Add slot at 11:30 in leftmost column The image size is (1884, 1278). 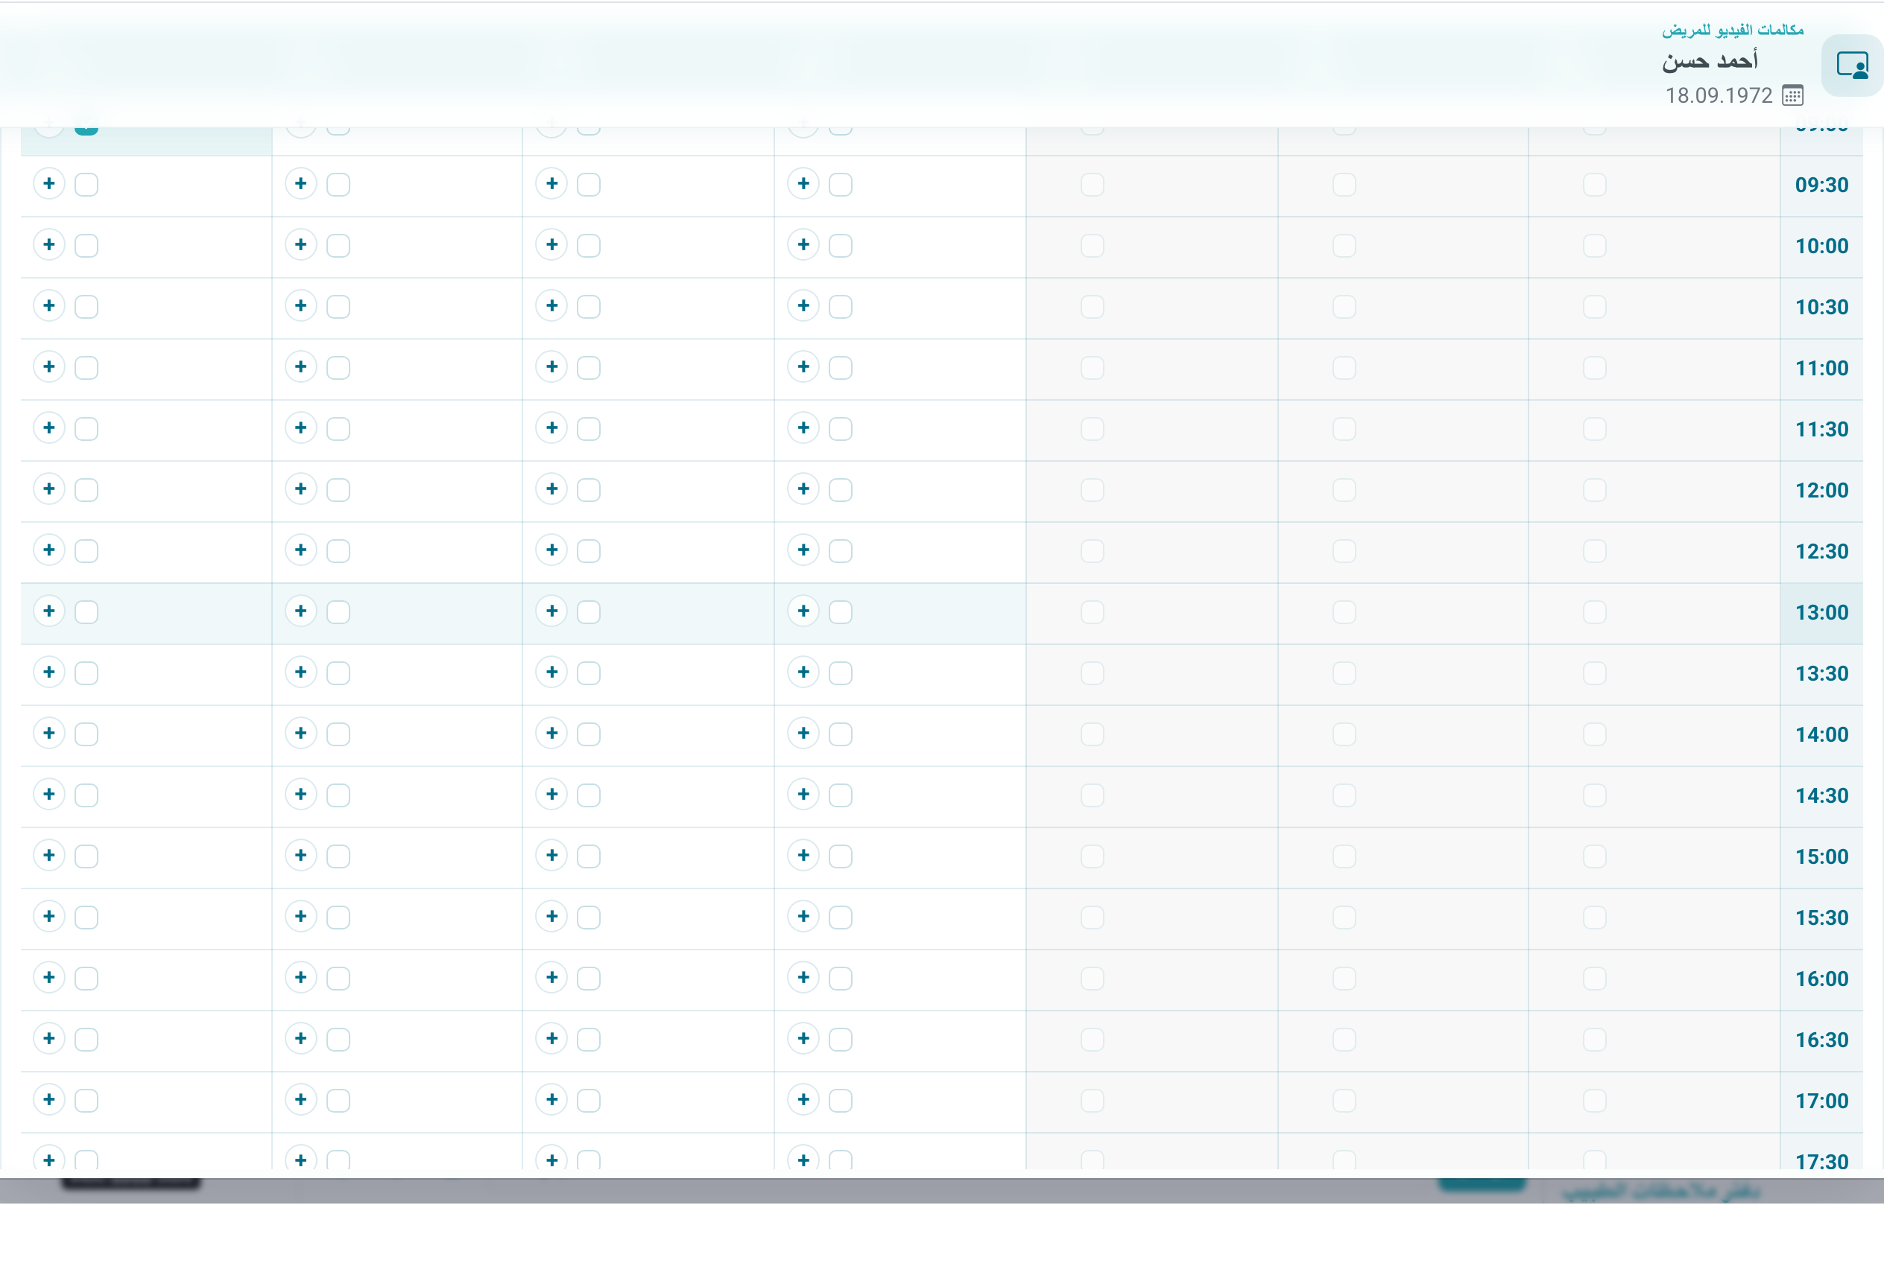point(49,427)
